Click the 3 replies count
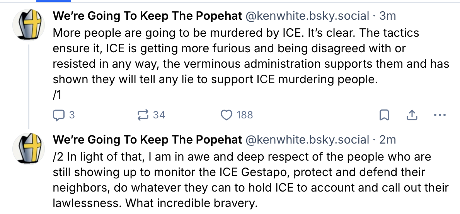460x214 pixels. (x=72, y=115)
